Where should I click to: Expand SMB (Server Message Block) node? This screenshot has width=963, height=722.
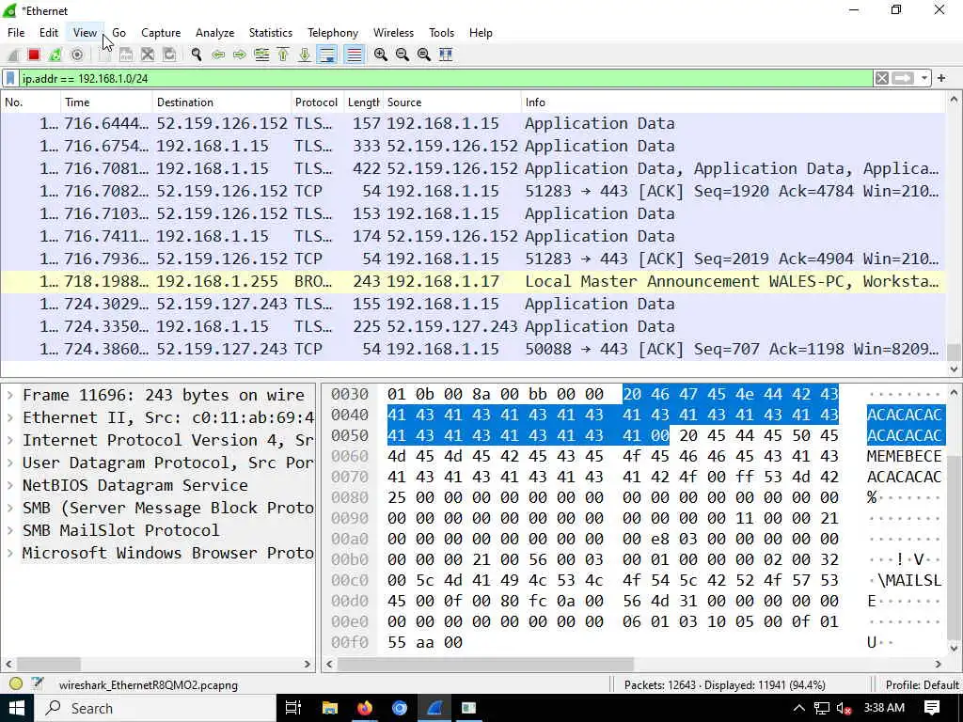pos(10,508)
